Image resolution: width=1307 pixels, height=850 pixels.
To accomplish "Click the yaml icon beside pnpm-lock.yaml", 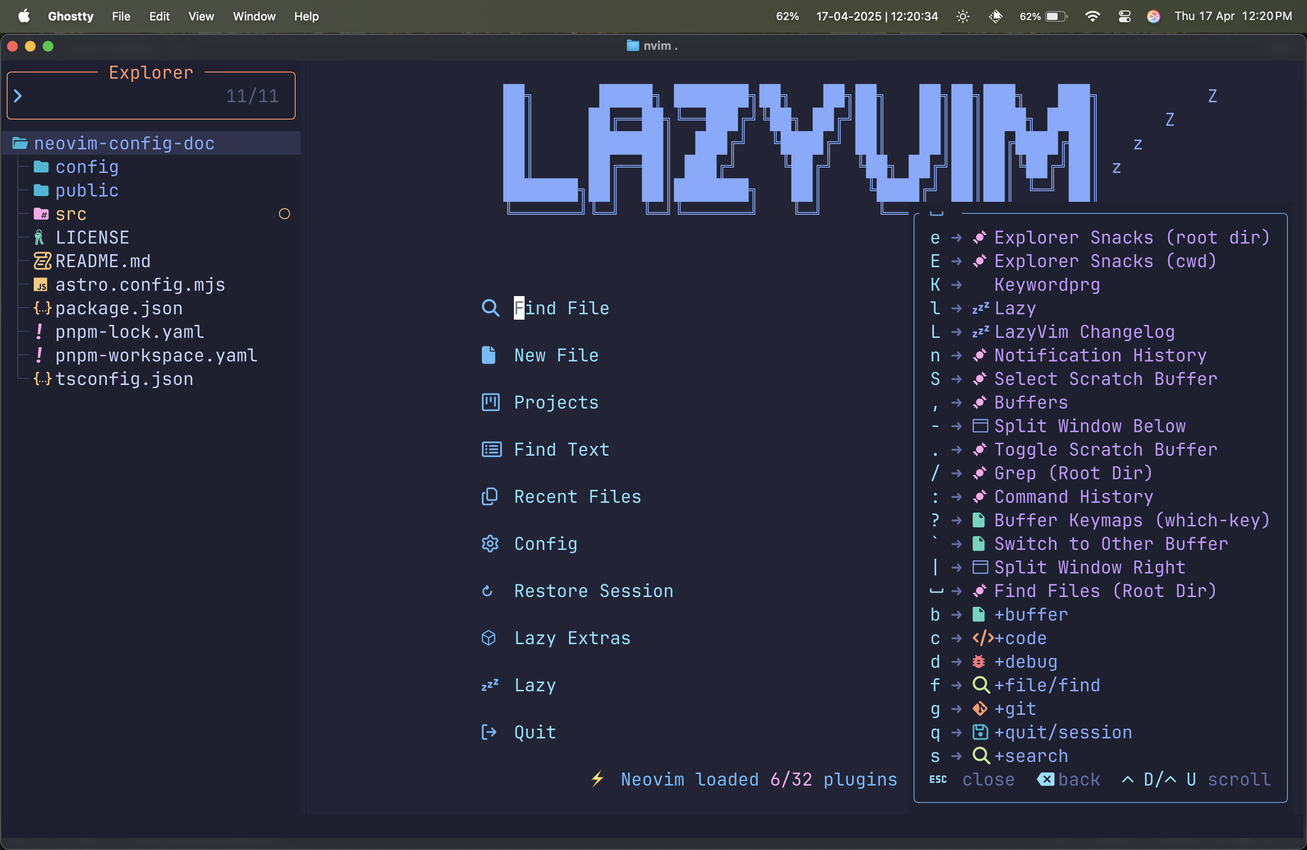I will [39, 332].
